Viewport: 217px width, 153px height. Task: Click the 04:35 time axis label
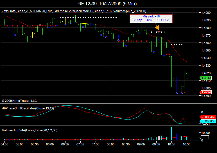point(4,144)
